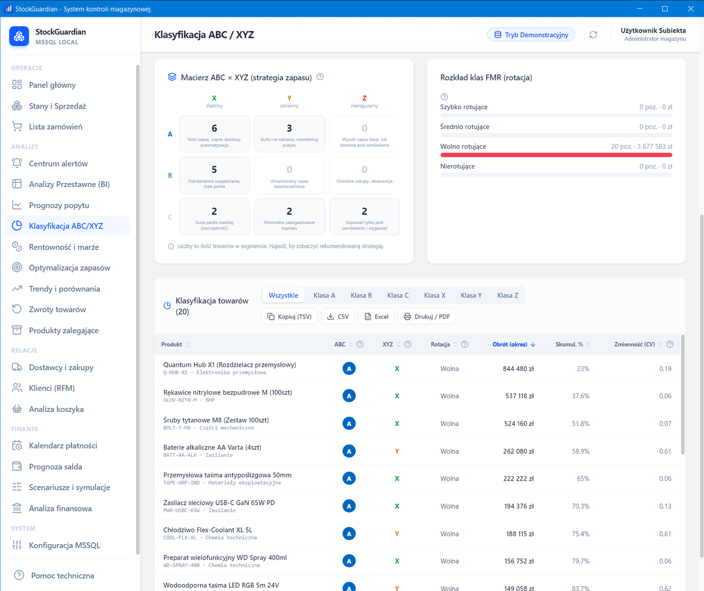Click help icon beside Zmienność (CV) header
Image resolution: width=704 pixels, height=591 pixels.
click(x=670, y=345)
